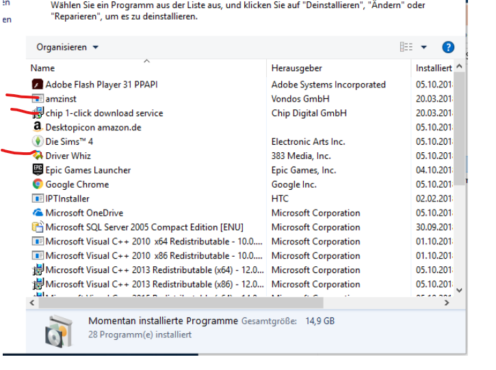Select the Microsoft OneDrive entry
This screenshot has height=370, width=496.
[84, 213]
